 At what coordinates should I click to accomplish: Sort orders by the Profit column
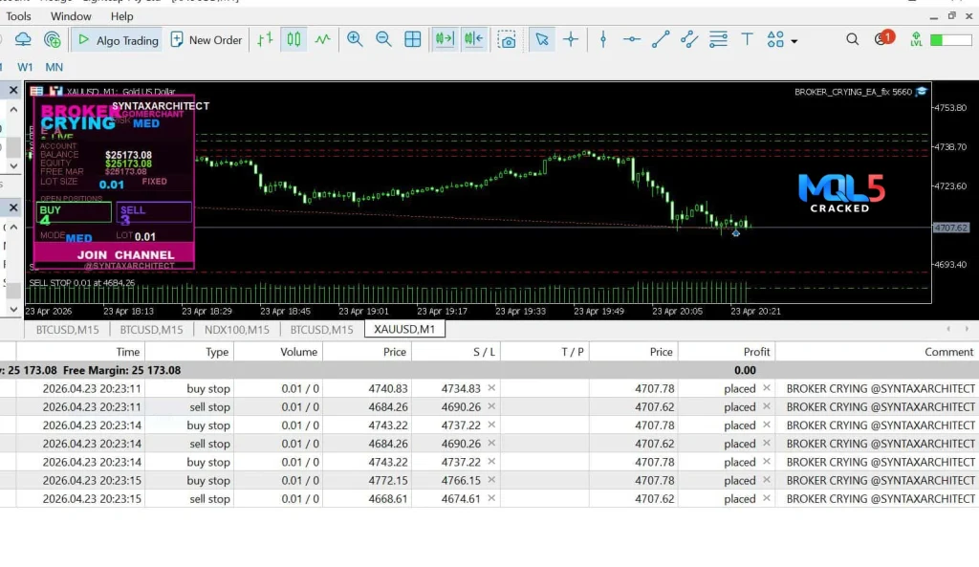pos(727,352)
